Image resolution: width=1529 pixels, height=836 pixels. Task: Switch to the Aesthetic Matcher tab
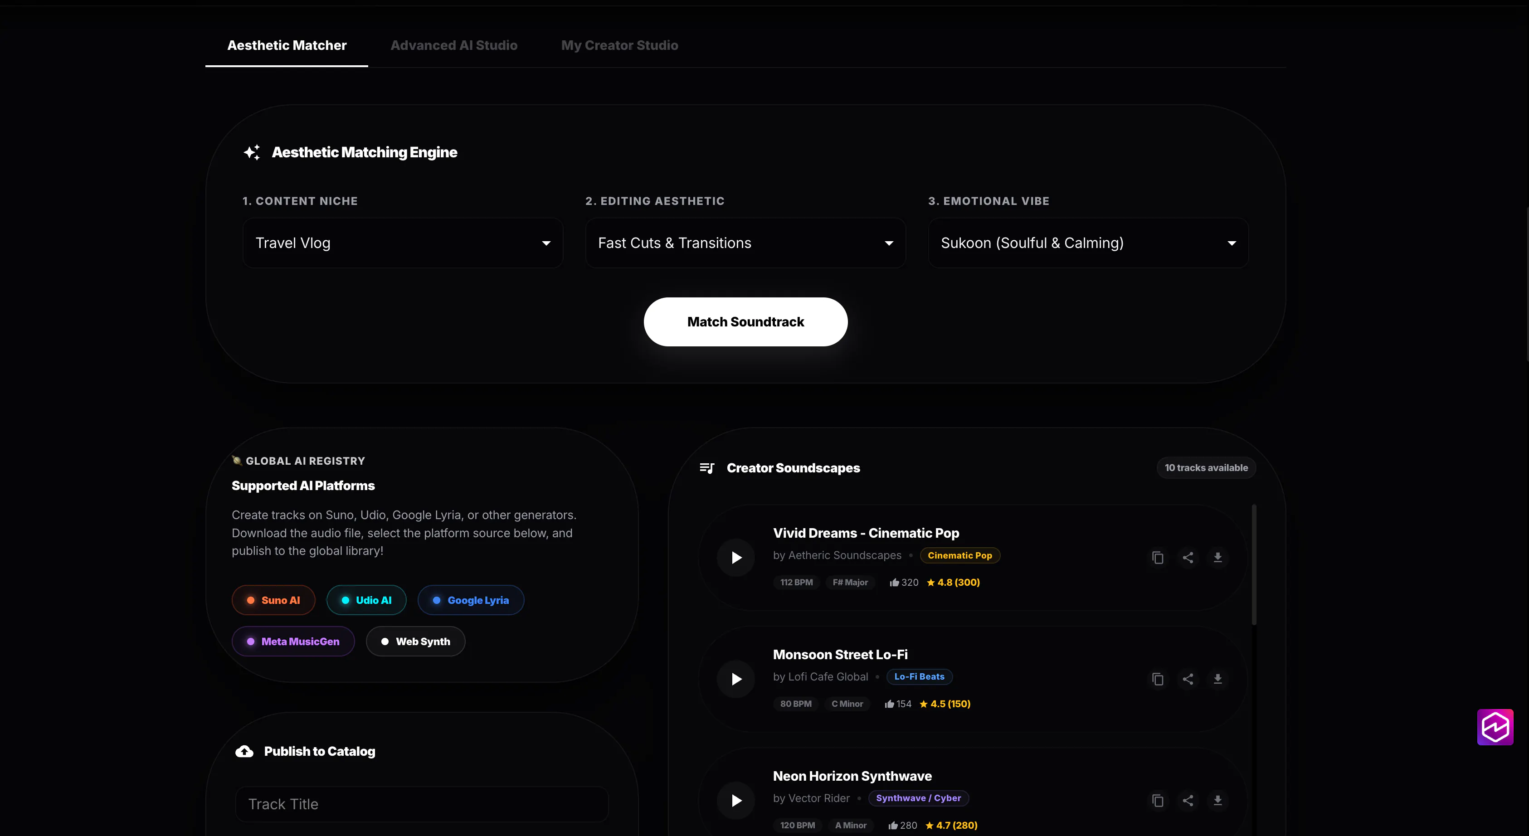point(287,45)
